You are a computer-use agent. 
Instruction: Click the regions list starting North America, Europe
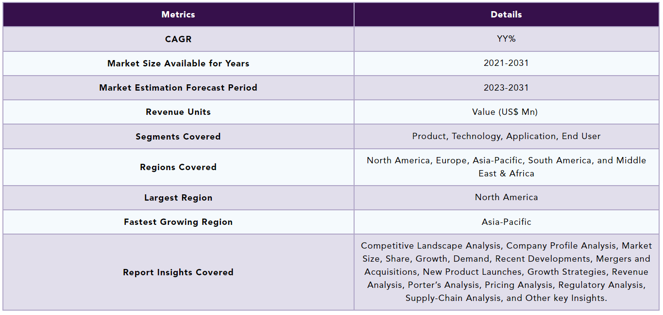pyautogui.click(x=507, y=167)
